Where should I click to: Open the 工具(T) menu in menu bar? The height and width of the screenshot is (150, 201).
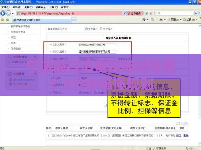click(x=54, y=7)
